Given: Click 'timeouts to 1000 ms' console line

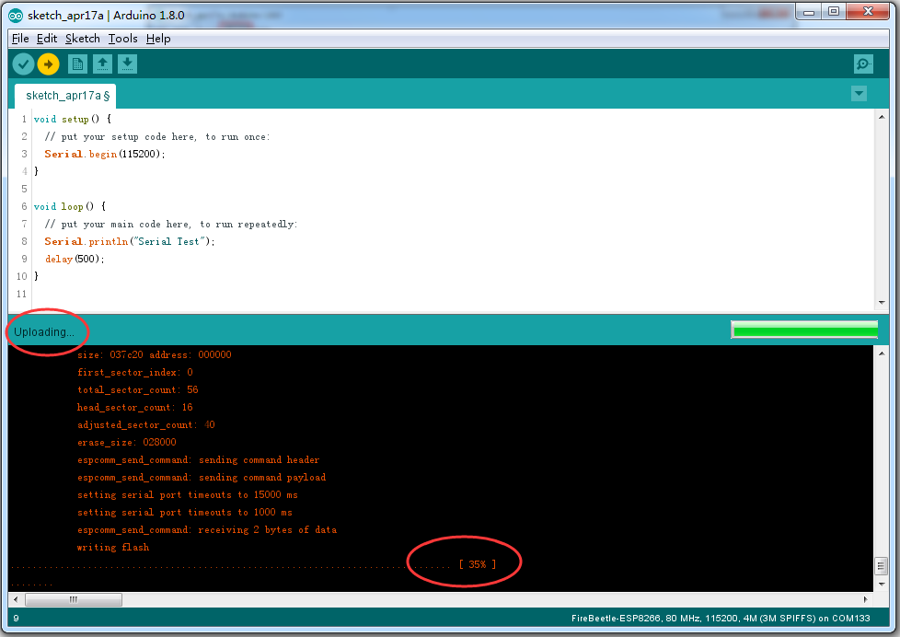Looking at the screenshot, I should click(x=185, y=513).
